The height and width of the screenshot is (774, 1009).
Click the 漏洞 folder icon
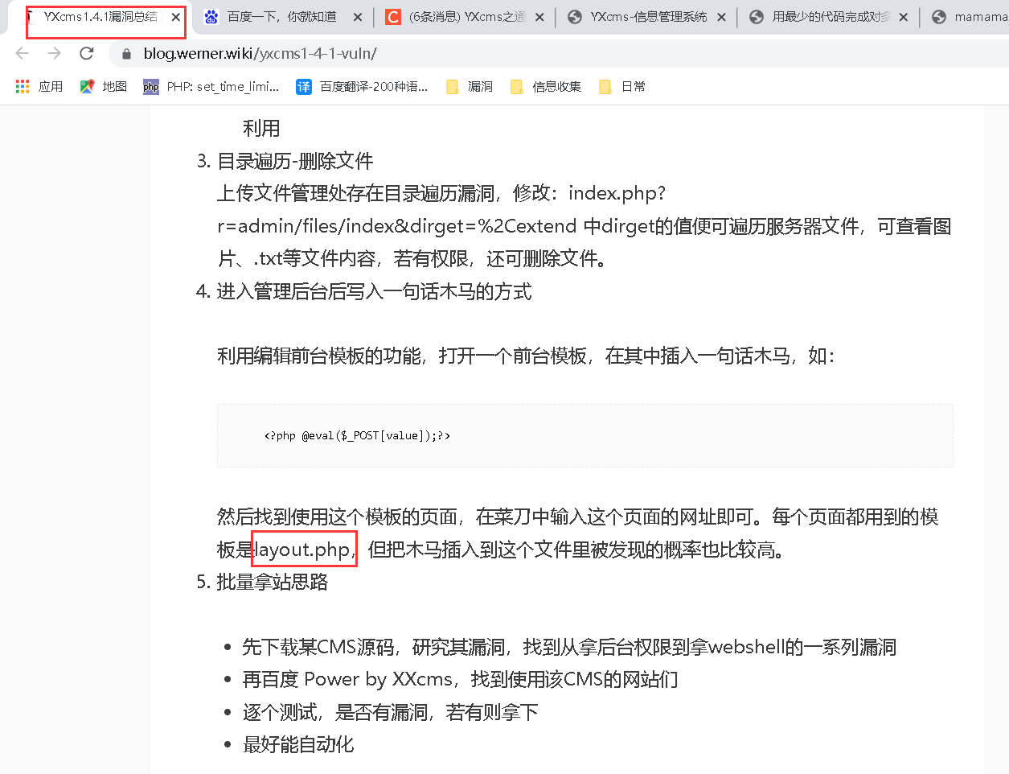[453, 87]
